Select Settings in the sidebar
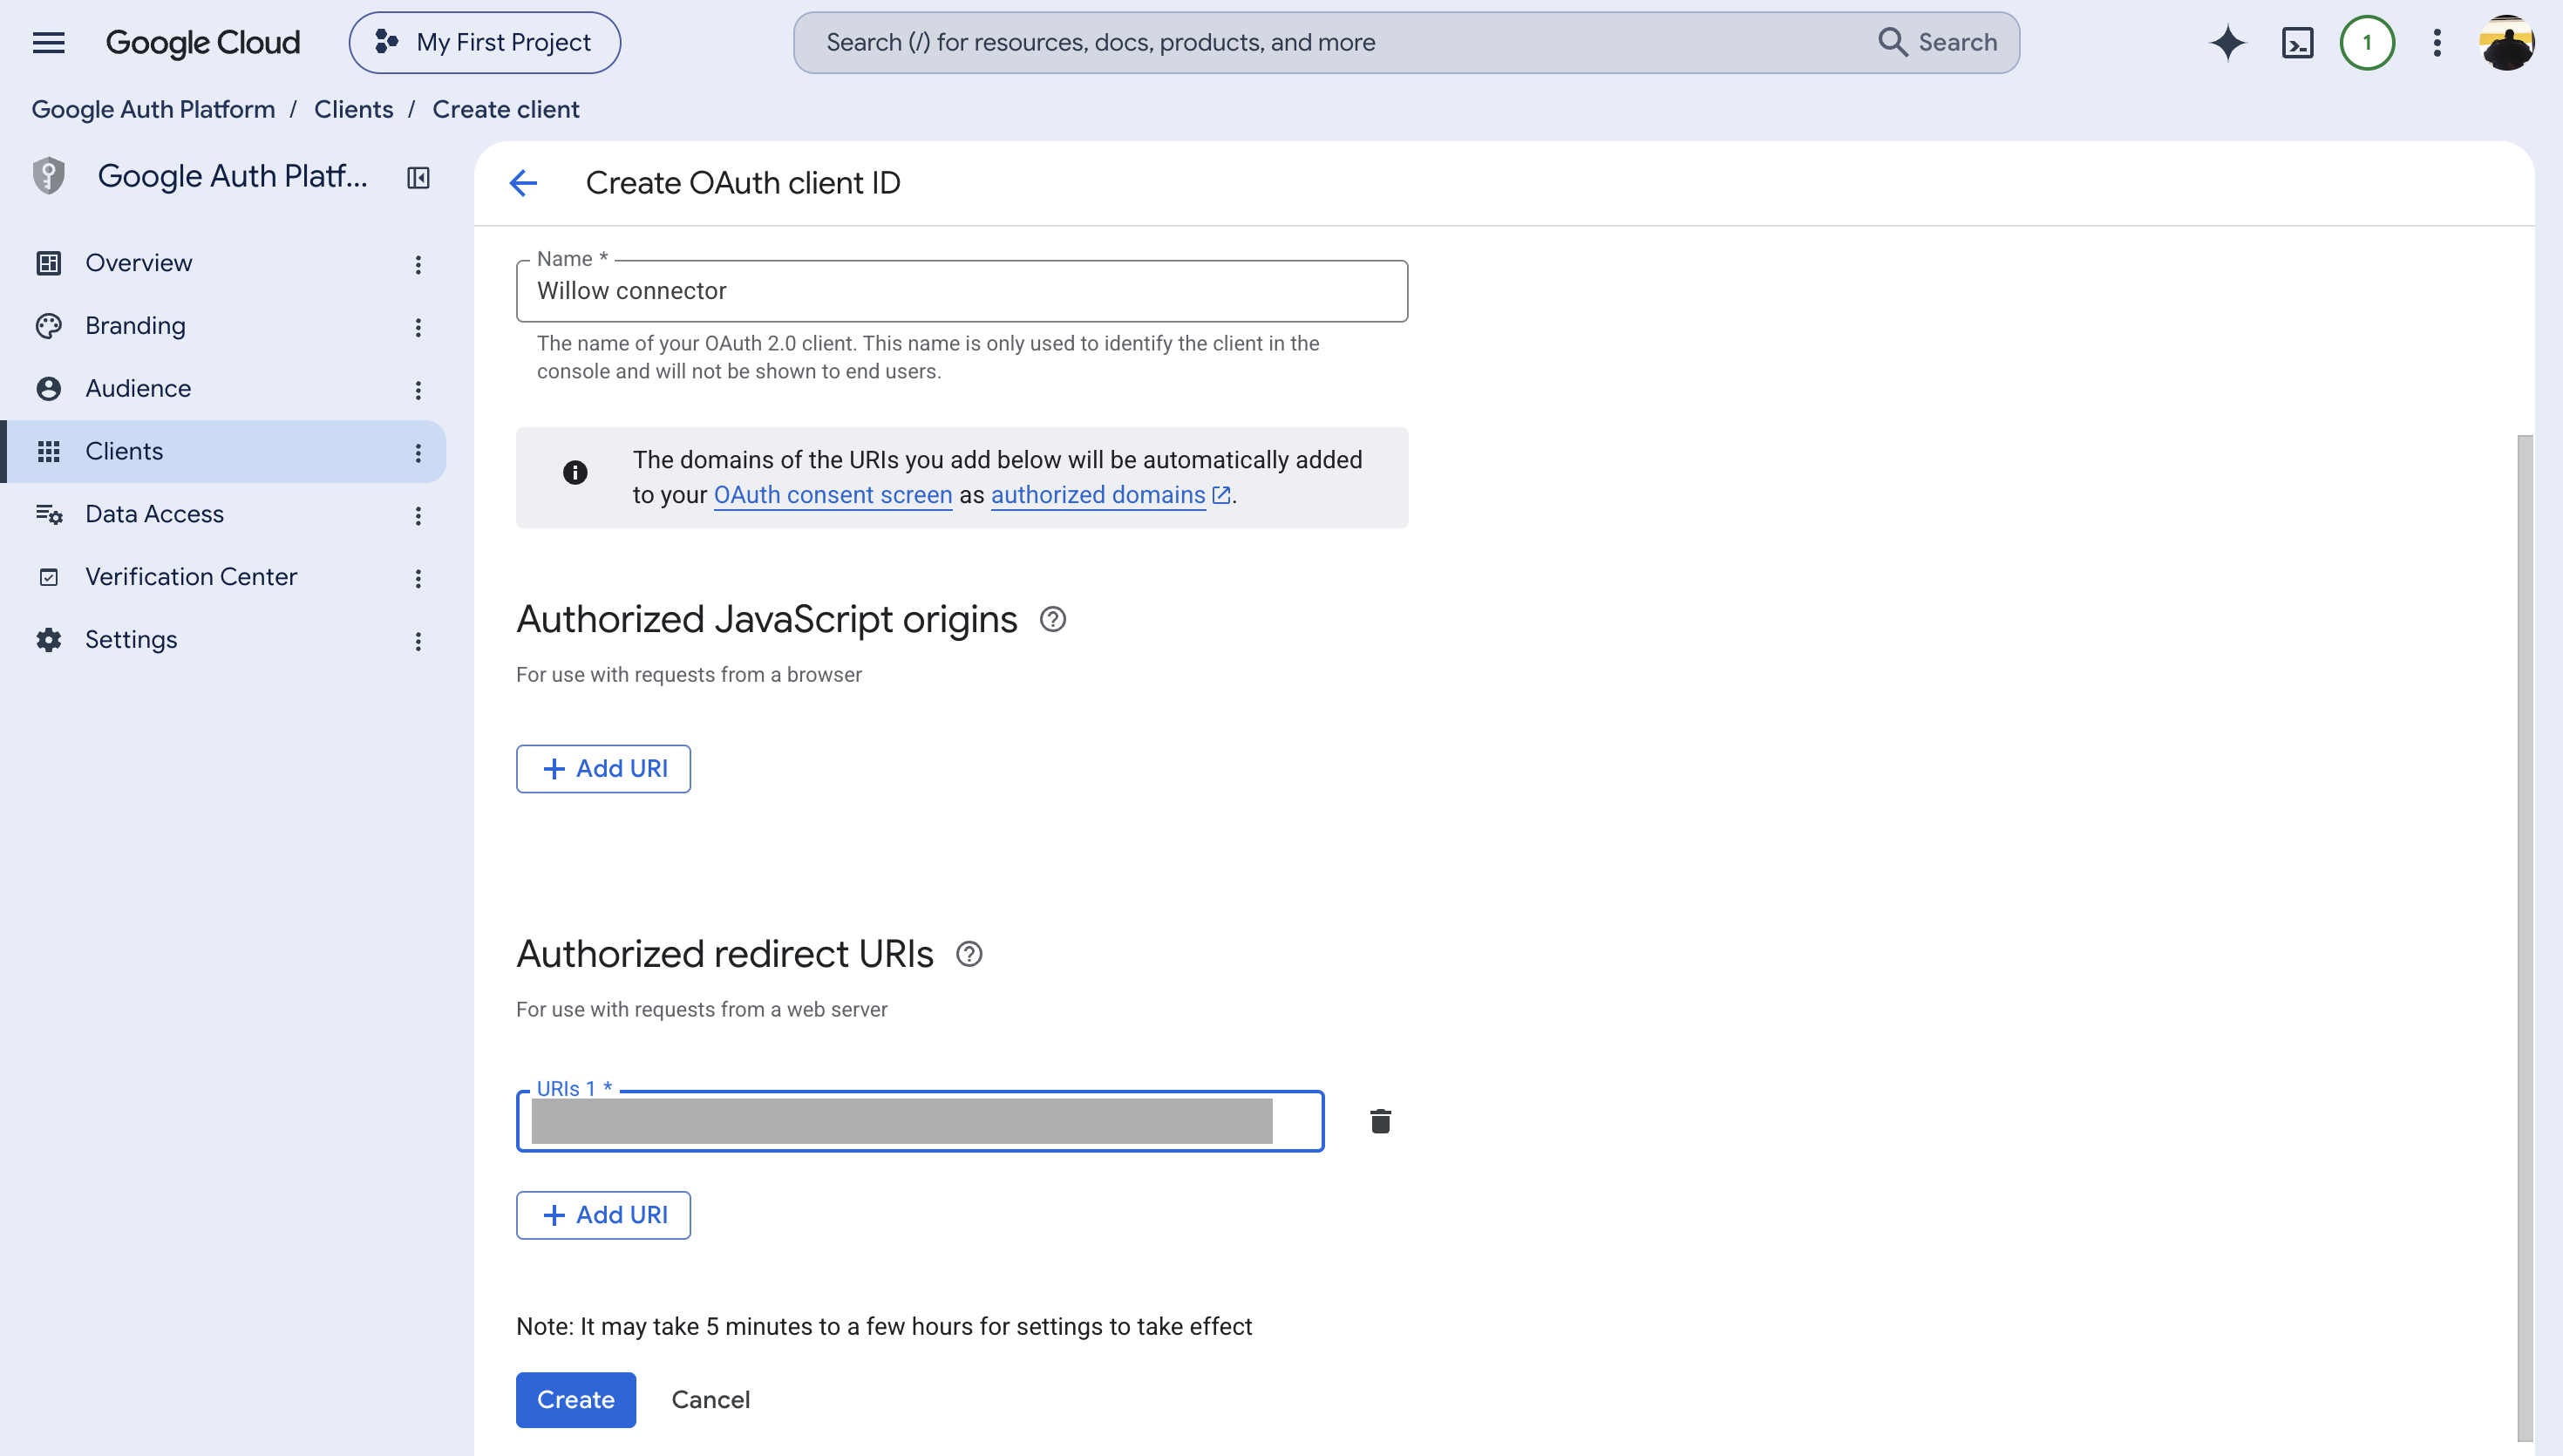Image resolution: width=2563 pixels, height=1456 pixels. point(225,640)
